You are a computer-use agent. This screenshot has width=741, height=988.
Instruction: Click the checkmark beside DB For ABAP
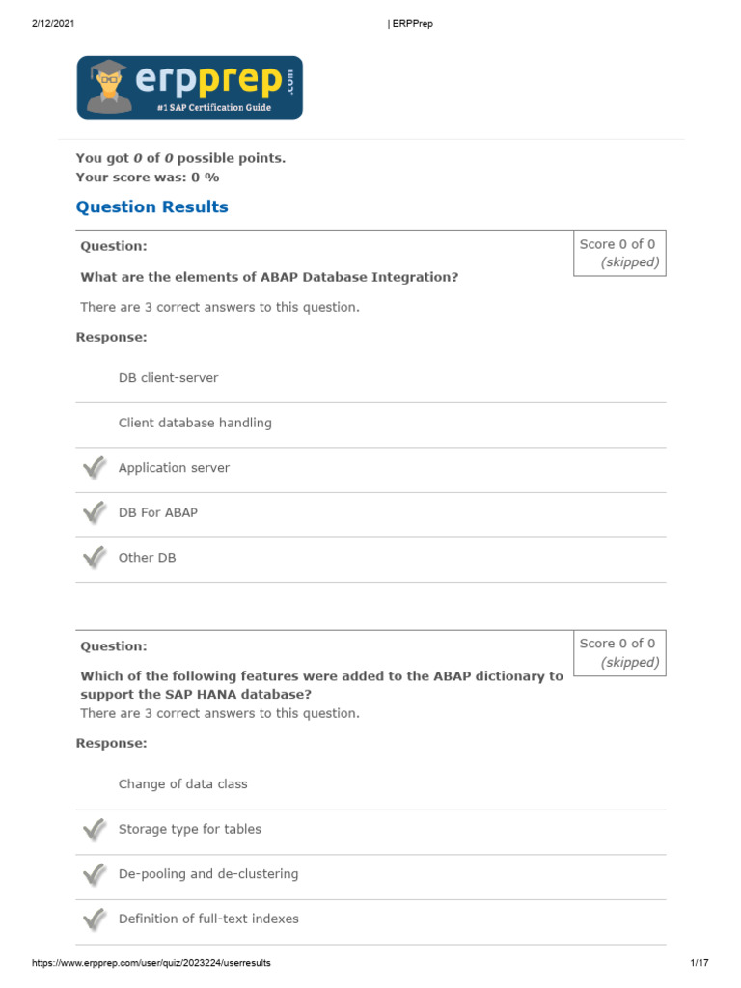click(95, 512)
